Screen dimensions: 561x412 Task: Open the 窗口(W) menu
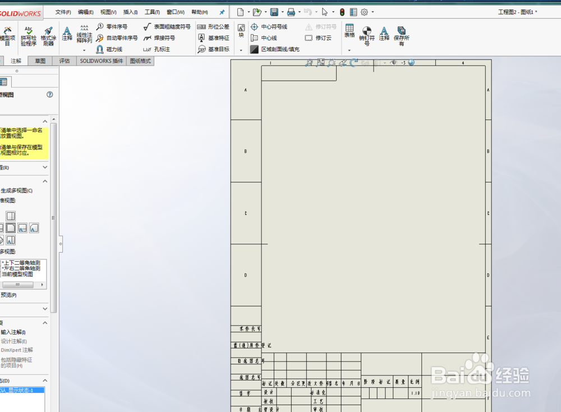176,12
